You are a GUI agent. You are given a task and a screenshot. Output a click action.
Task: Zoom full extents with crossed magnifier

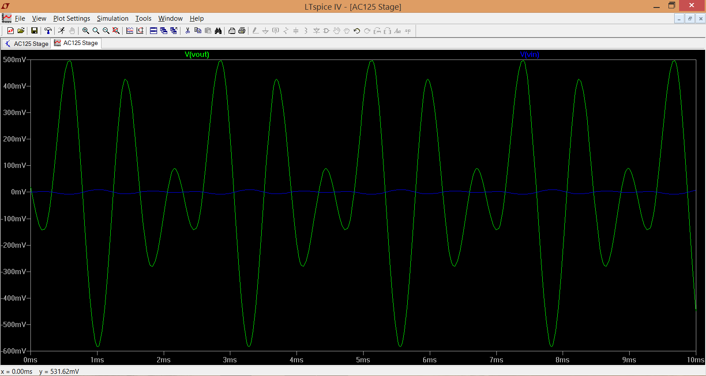coord(116,30)
